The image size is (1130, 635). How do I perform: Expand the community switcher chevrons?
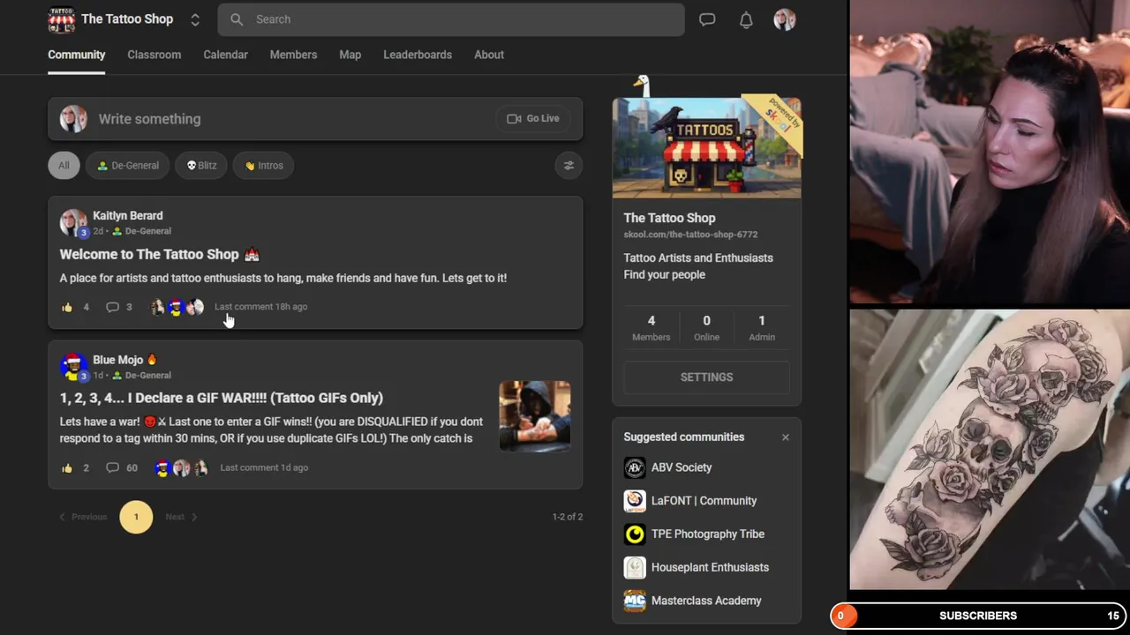(x=195, y=19)
